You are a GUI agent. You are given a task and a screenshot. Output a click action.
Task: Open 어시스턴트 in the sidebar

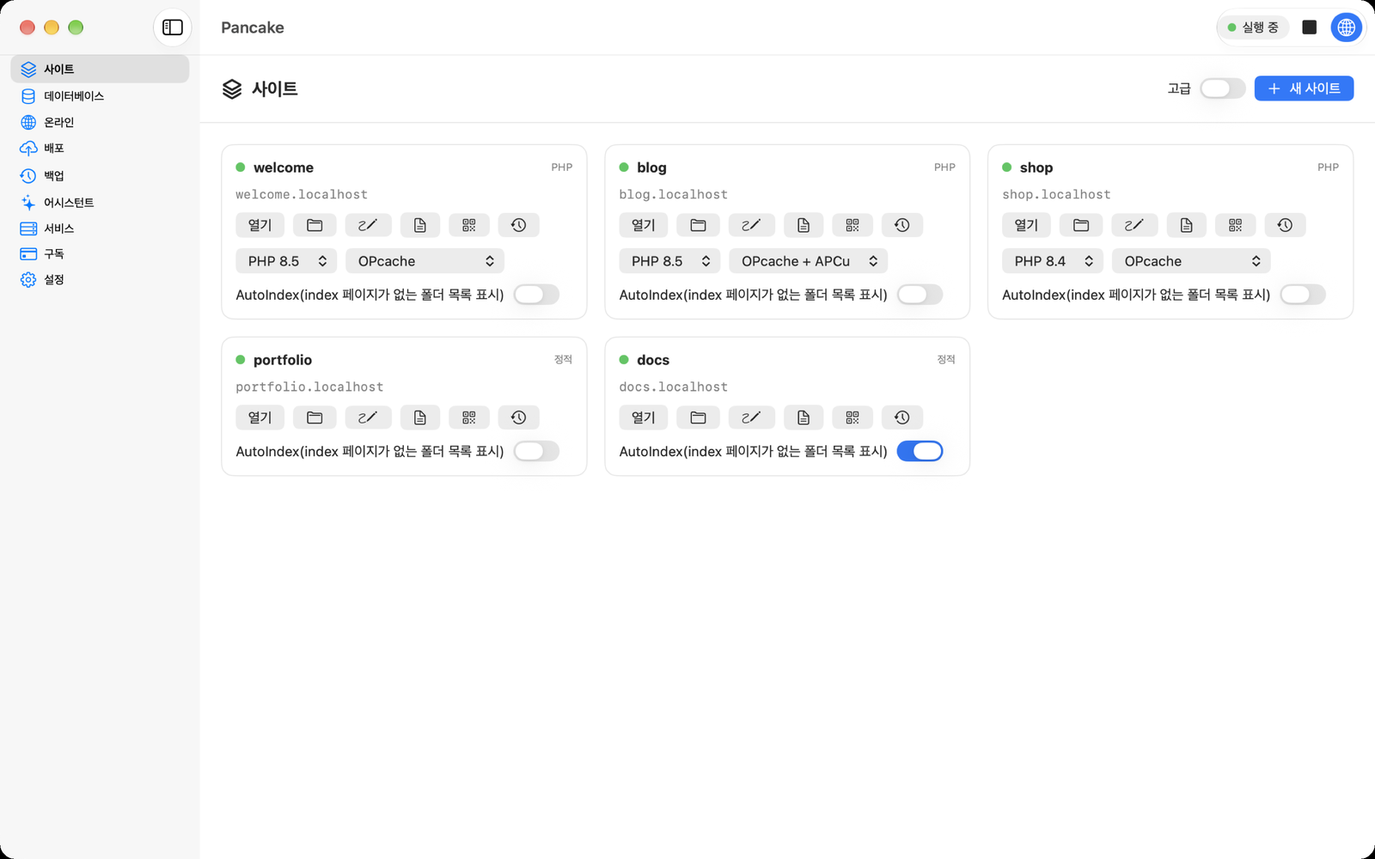click(x=100, y=203)
